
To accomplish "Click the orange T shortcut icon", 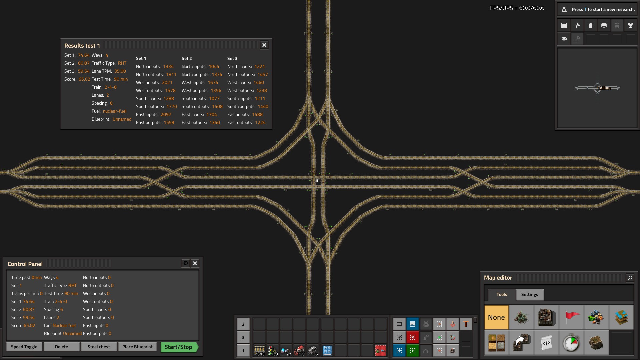I will tap(466, 324).
